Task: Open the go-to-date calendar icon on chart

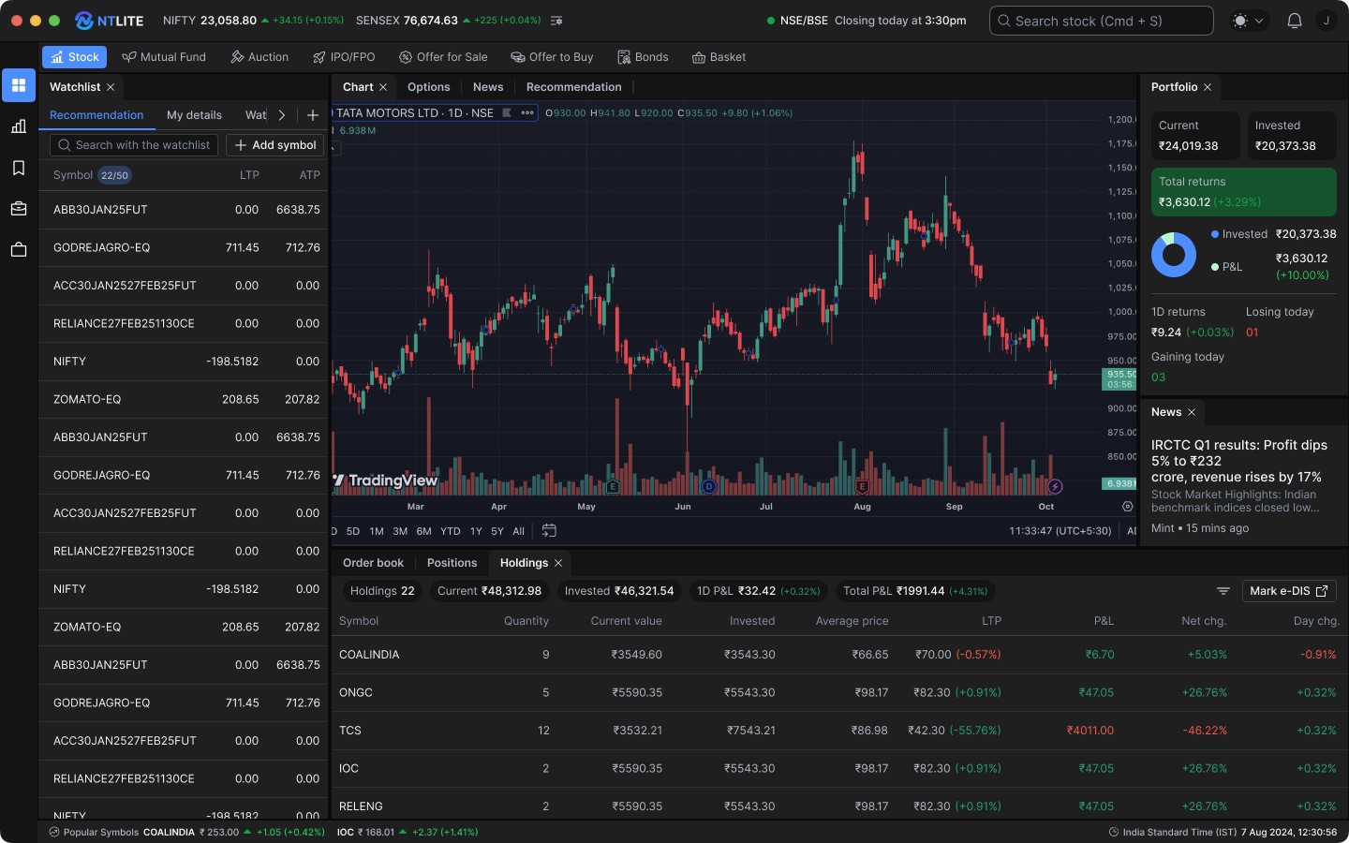Action: pyautogui.click(x=549, y=531)
